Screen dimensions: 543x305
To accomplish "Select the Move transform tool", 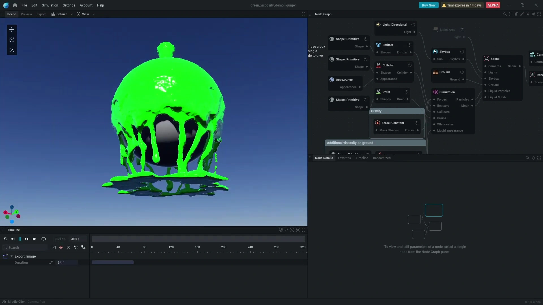I will coord(12,30).
